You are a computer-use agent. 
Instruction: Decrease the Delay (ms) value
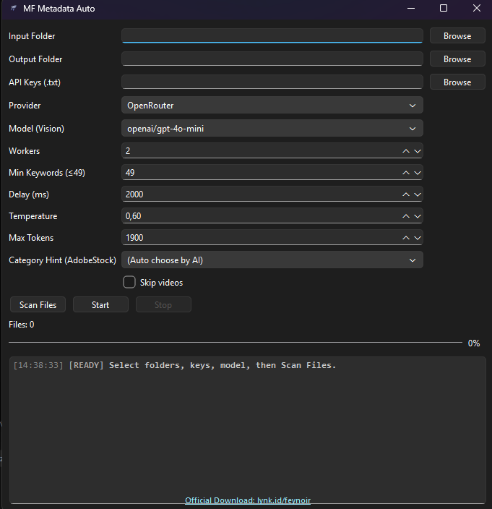pos(418,194)
